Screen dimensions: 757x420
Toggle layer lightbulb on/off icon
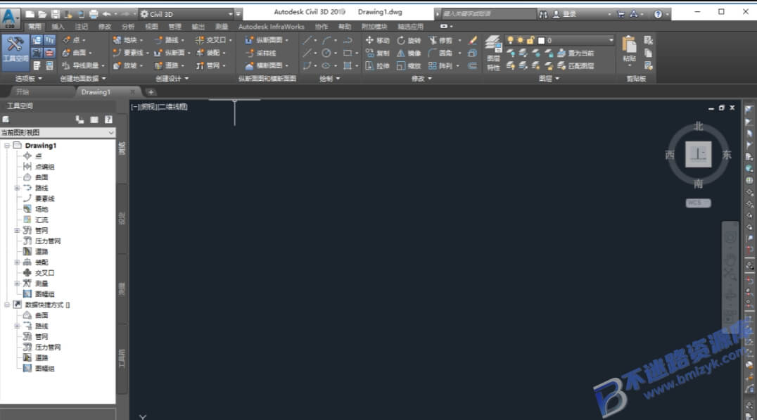click(x=510, y=40)
